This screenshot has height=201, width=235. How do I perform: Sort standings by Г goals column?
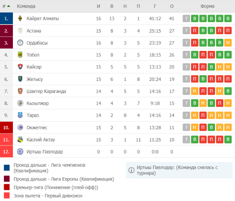(155, 6)
